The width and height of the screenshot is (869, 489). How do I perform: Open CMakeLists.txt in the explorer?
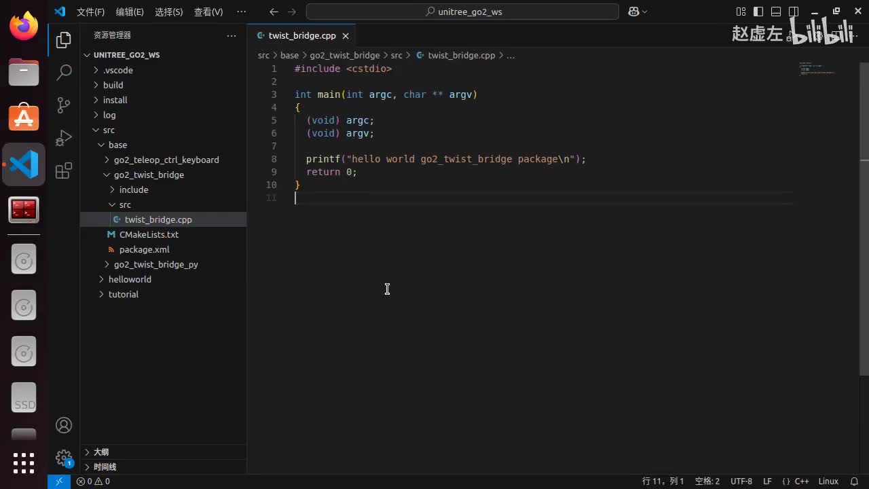click(163, 234)
